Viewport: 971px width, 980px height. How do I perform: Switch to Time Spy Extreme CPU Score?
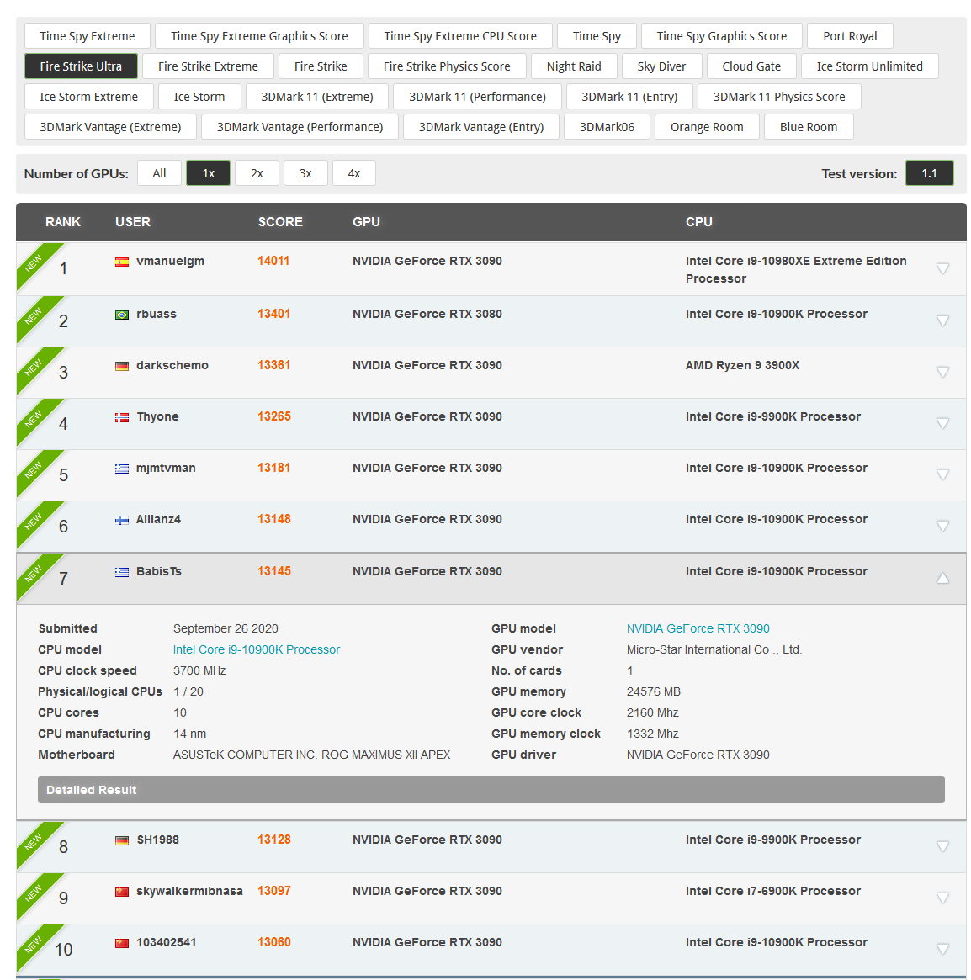pos(460,36)
